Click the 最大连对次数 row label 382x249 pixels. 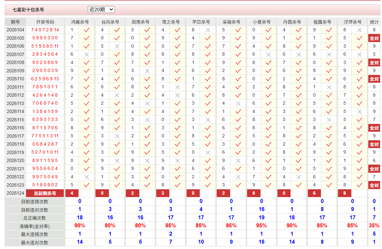pos(34,242)
